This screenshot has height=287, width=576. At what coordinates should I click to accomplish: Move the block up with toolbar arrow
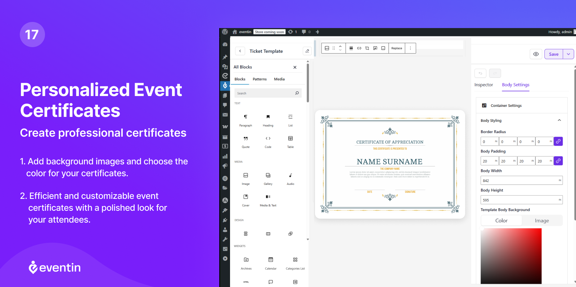[340, 46]
